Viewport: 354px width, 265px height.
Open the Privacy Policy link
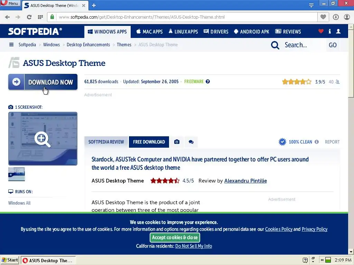(x=315, y=229)
